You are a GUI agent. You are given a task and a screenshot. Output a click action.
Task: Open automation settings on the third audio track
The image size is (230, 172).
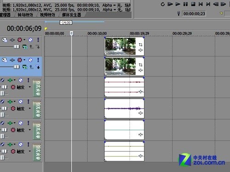[13, 130]
